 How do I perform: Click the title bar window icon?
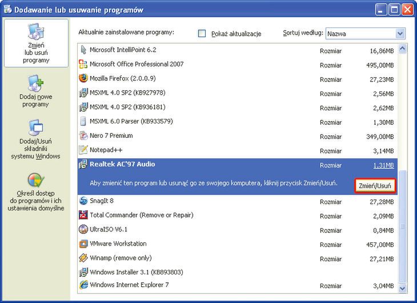(x=8, y=10)
